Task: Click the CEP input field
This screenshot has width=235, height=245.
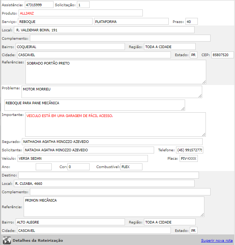Action: (x=222, y=55)
